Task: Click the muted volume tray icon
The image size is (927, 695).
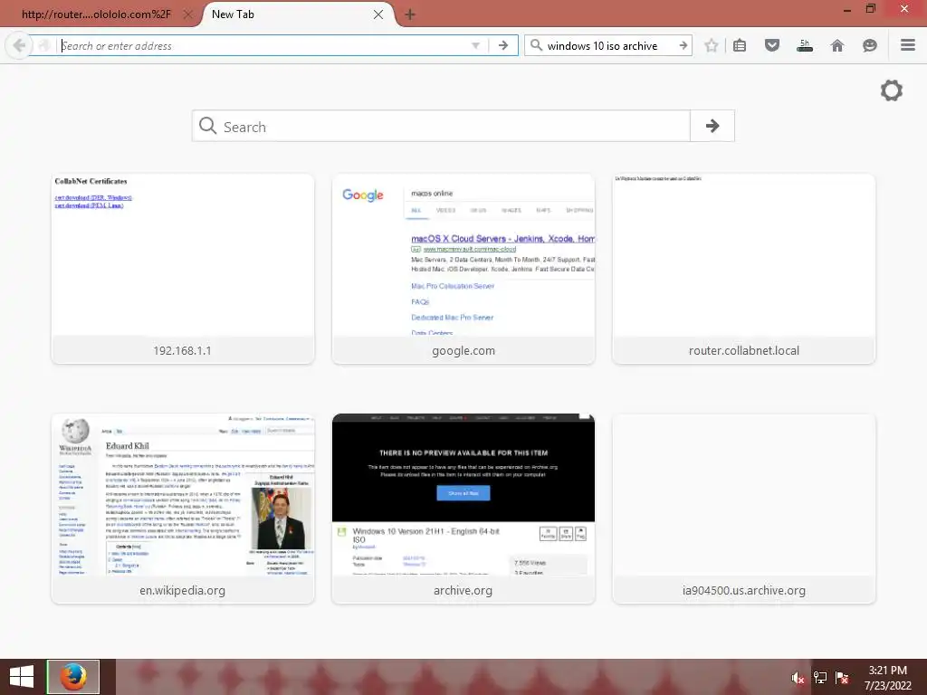Action: click(798, 678)
